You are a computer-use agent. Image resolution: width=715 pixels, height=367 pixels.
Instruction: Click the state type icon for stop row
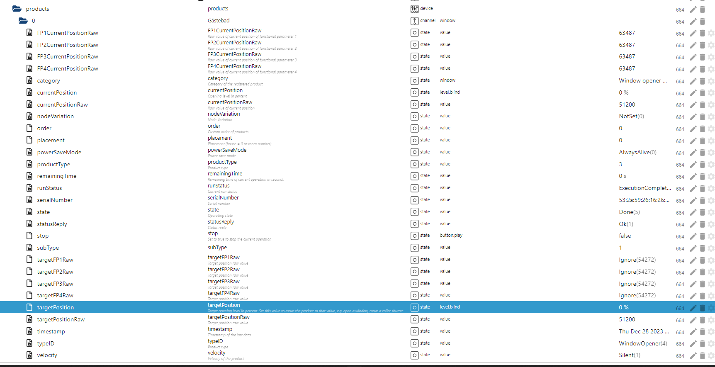click(414, 236)
